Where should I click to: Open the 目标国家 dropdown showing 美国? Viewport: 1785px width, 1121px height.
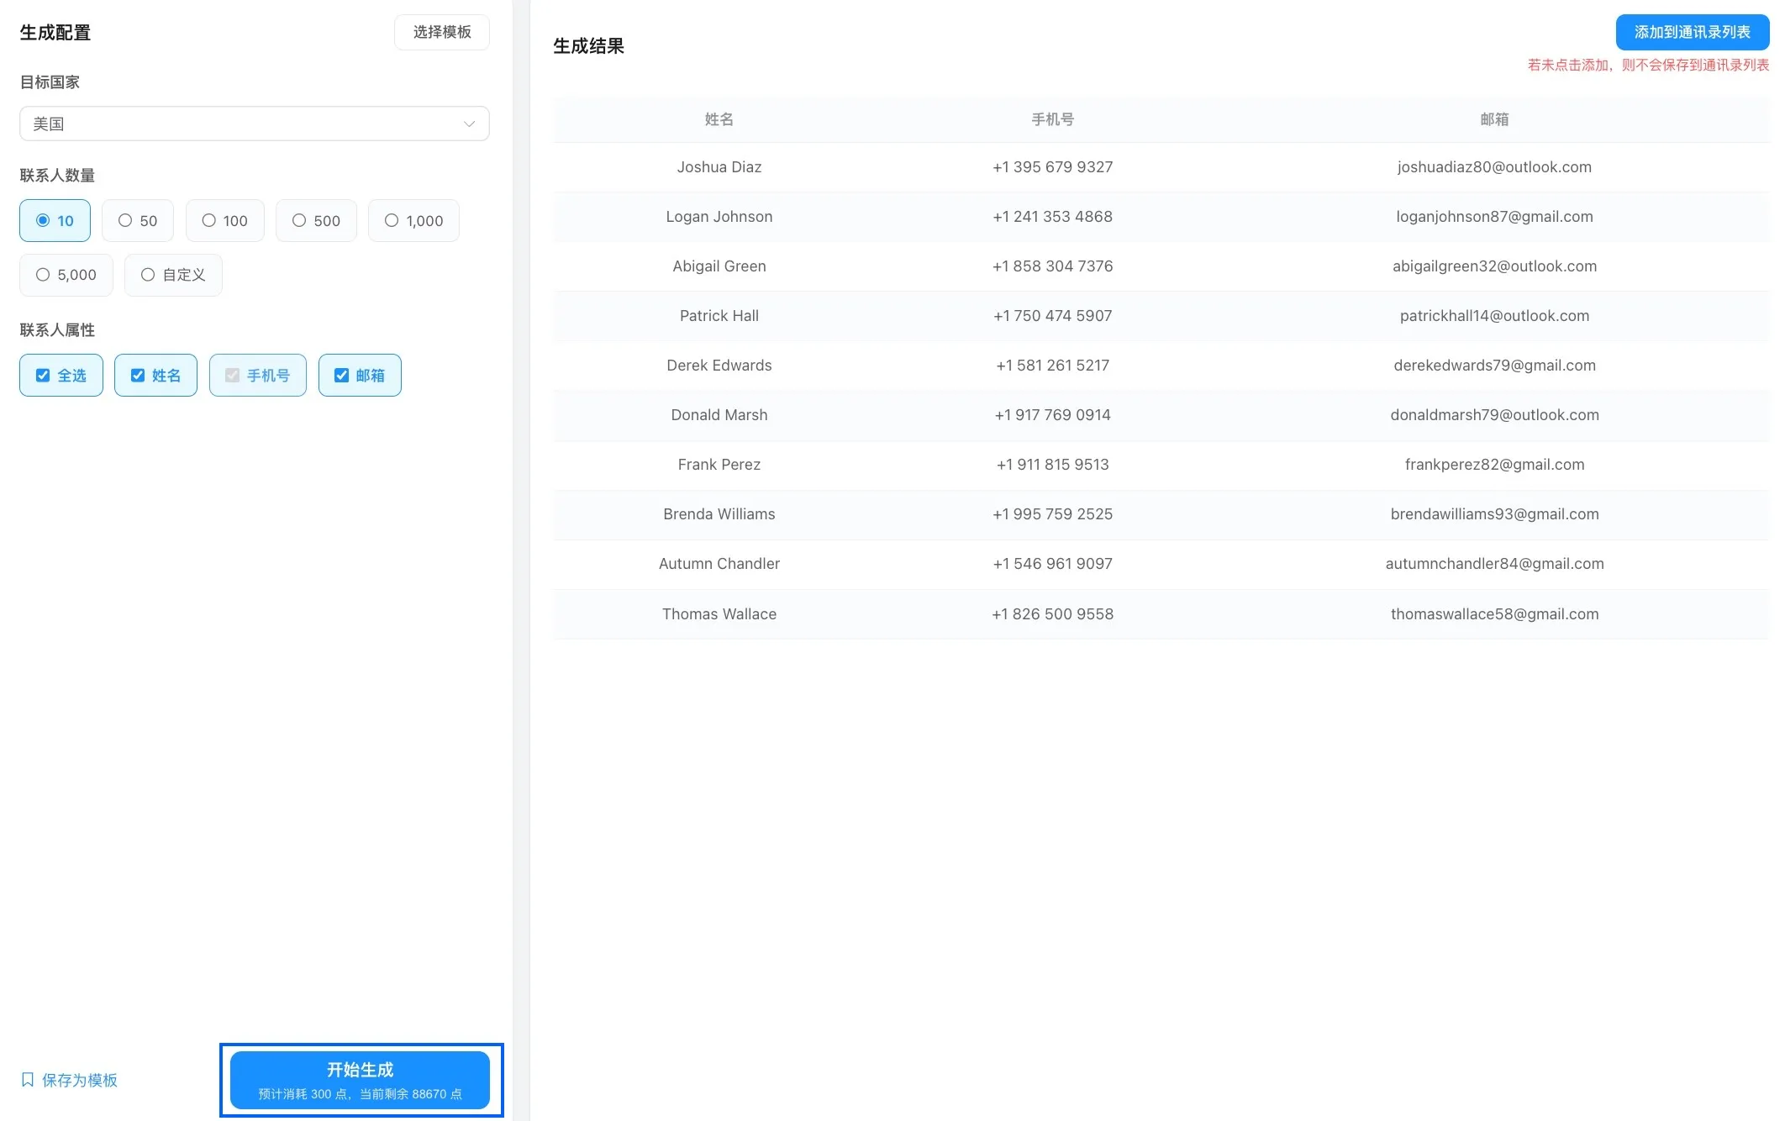click(254, 124)
